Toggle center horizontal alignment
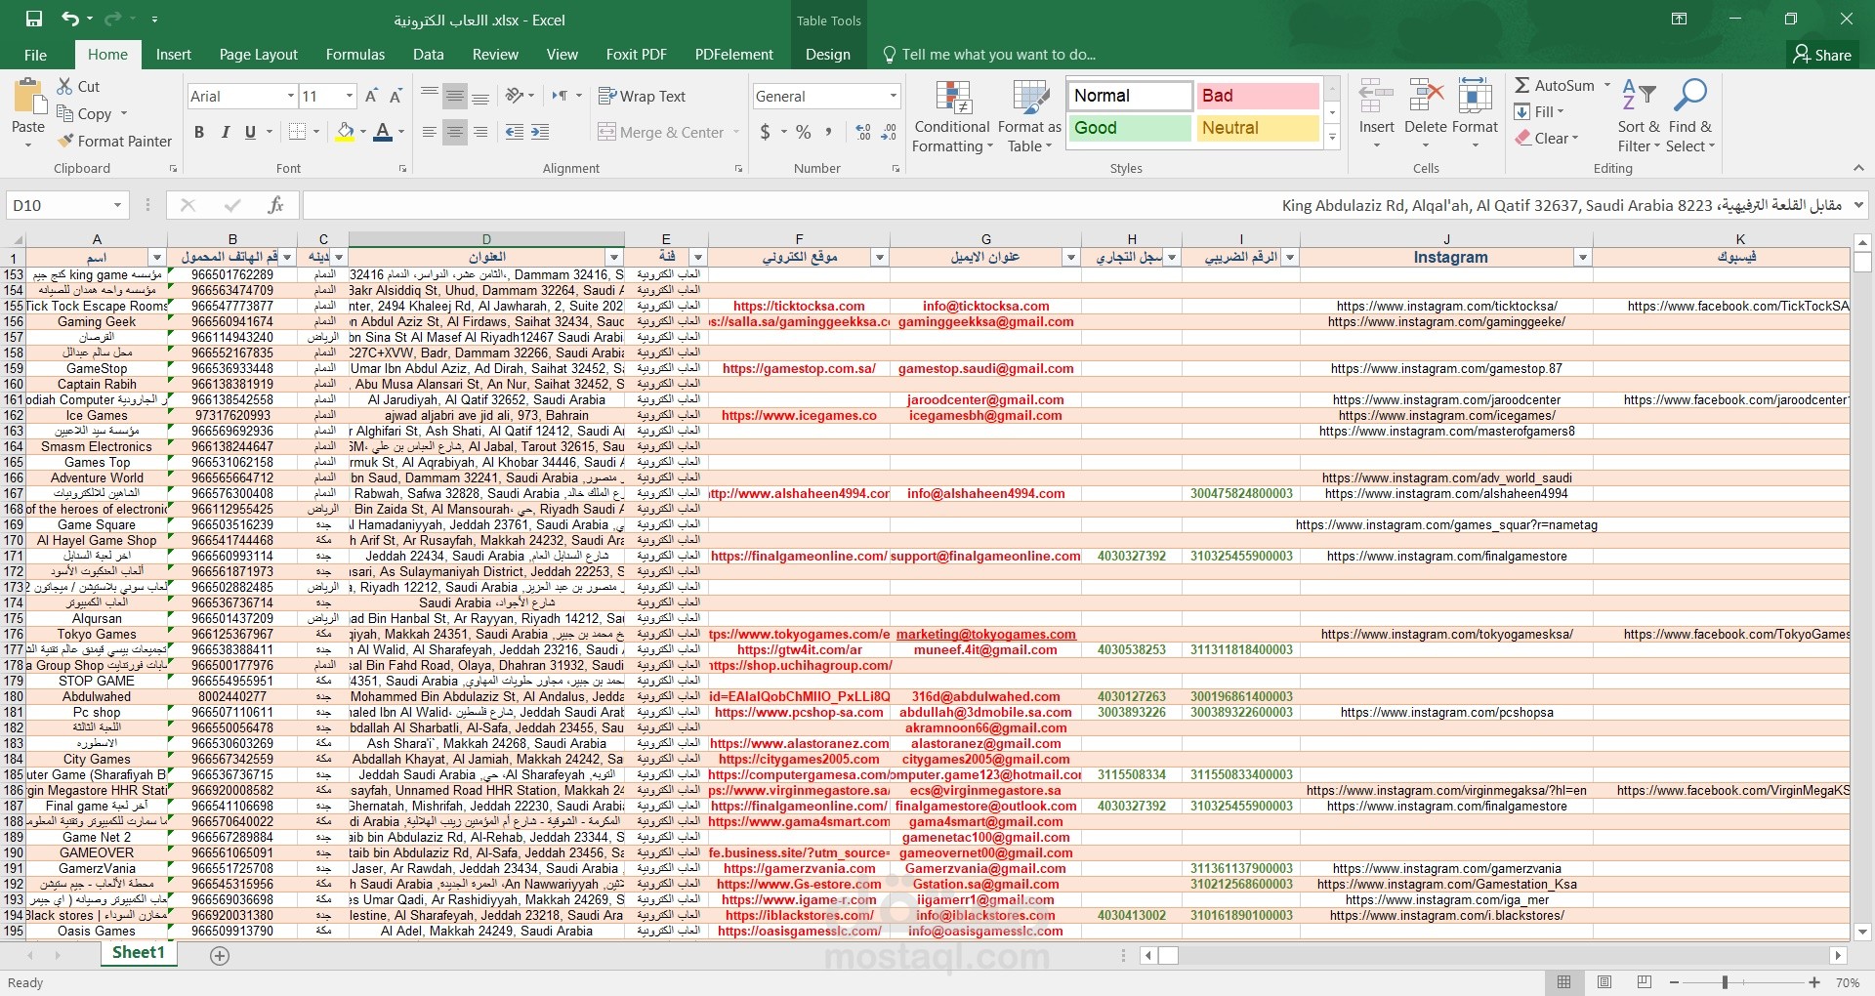This screenshot has width=1875, height=996. tap(455, 132)
